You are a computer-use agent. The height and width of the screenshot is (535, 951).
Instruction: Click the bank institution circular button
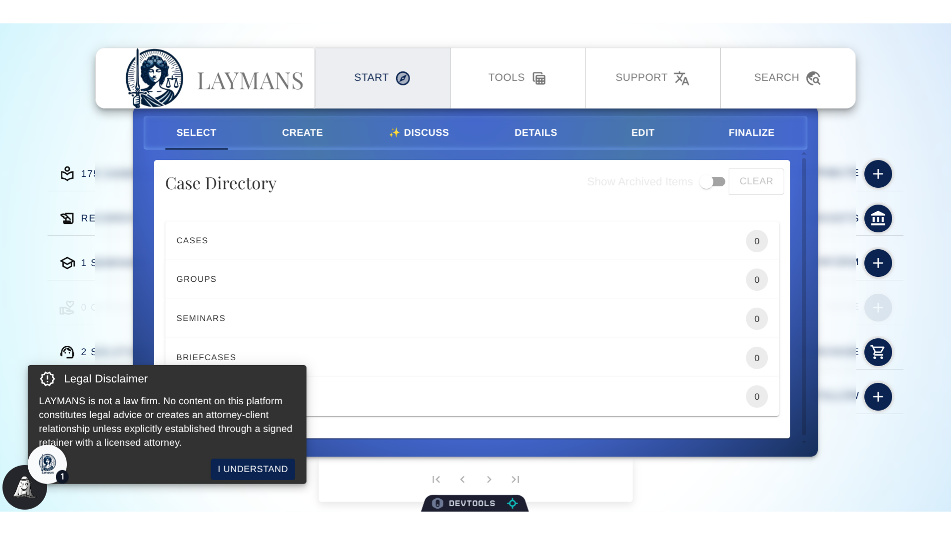(x=879, y=218)
